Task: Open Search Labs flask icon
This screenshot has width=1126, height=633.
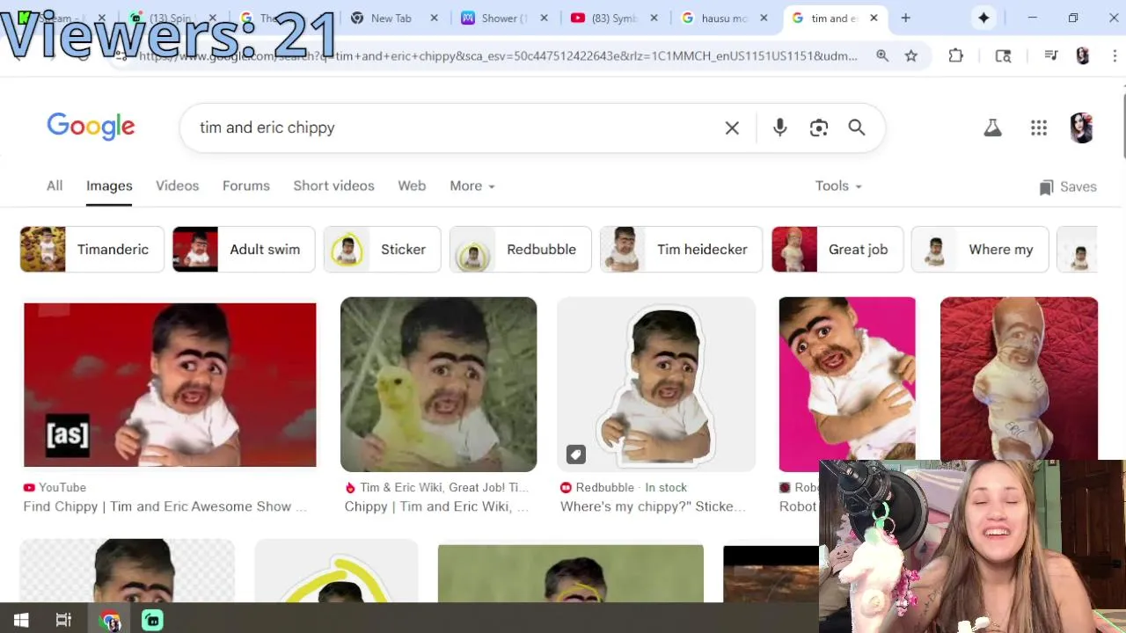Action: pos(992,127)
